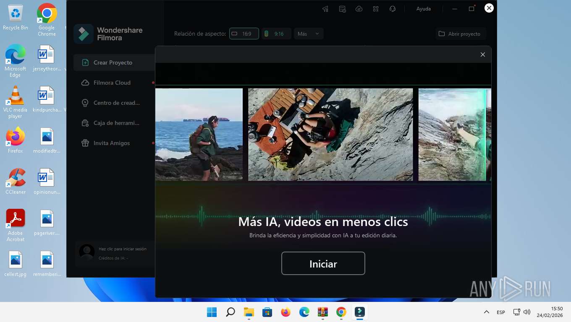The width and height of the screenshot is (571, 322).
Task: Select the jerseytheor Word document on desktop
Action: [x=47, y=58]
